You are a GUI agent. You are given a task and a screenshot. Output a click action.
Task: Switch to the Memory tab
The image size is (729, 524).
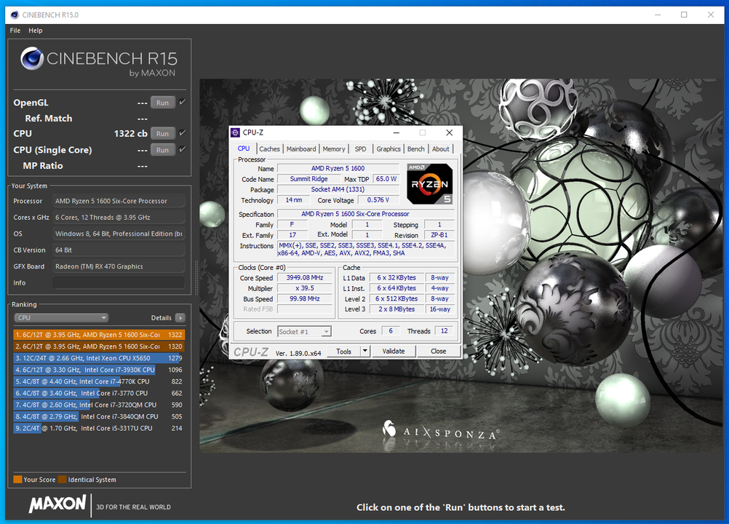[x=334, y=148]
